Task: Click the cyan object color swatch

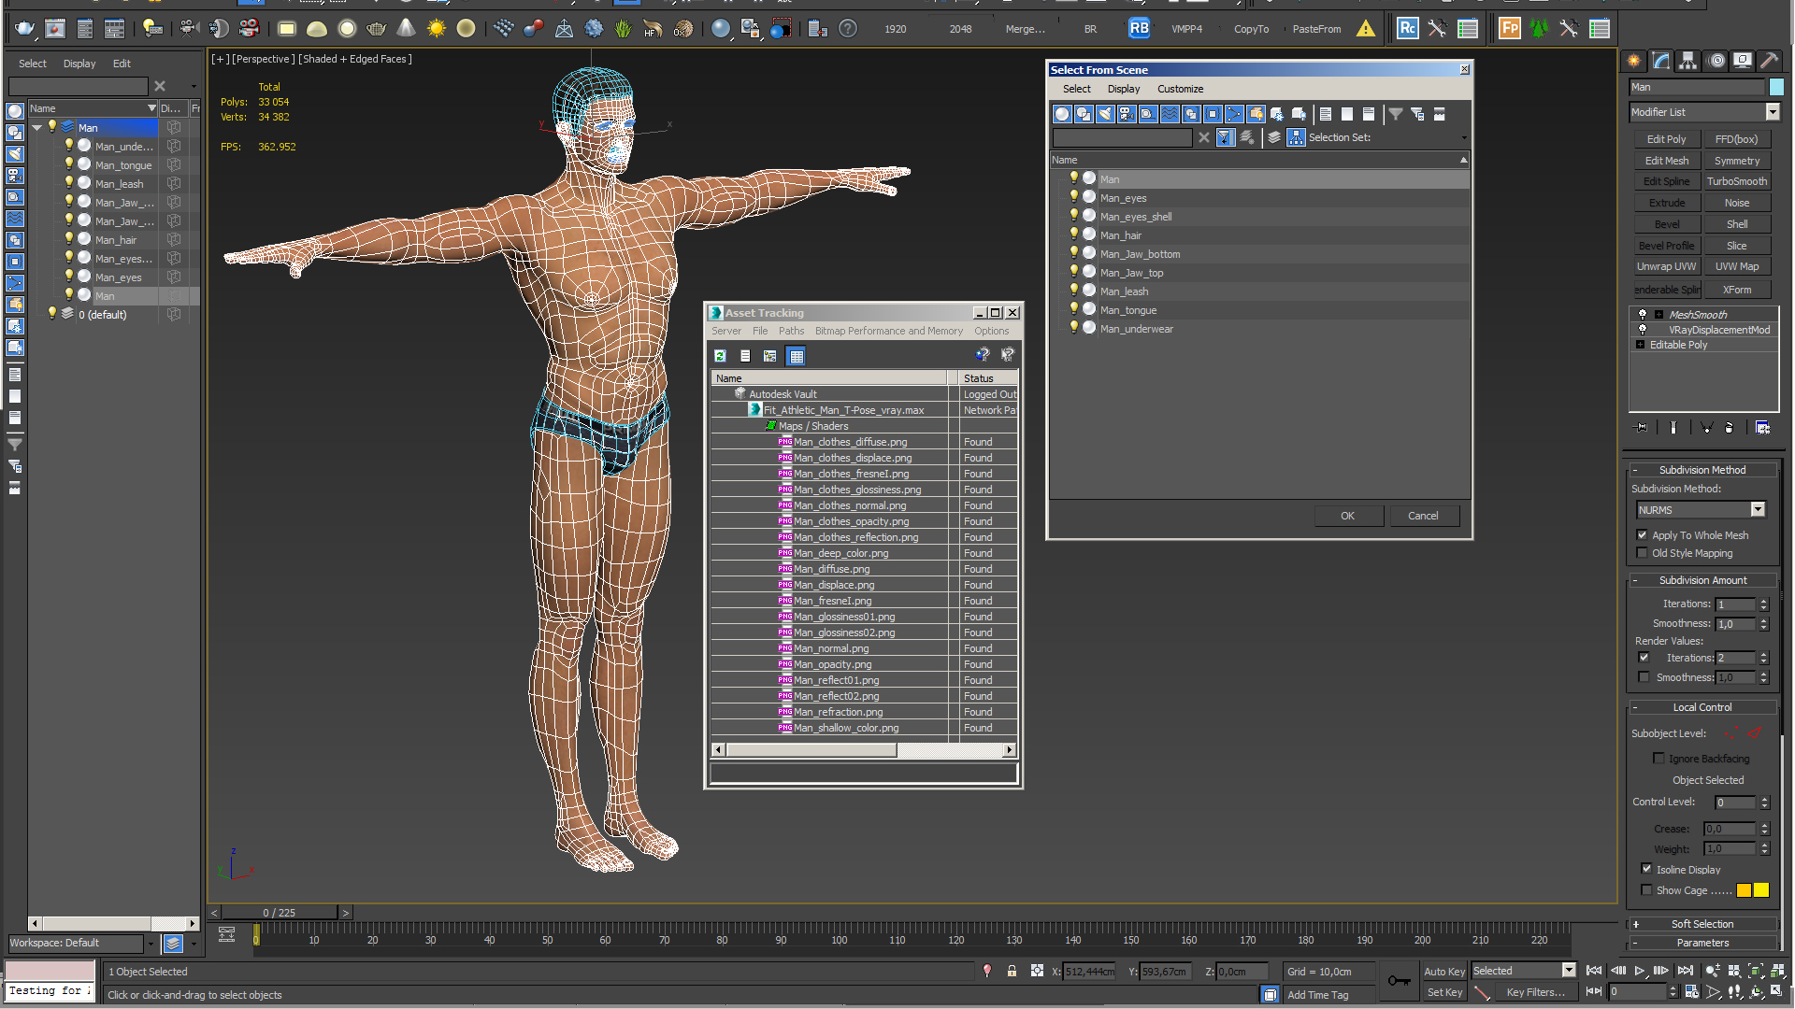Action: pyautogui.click(x=1776, y=87)
